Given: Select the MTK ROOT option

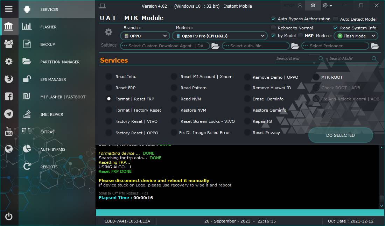Looking at the screenshot, I should [316, 77].
